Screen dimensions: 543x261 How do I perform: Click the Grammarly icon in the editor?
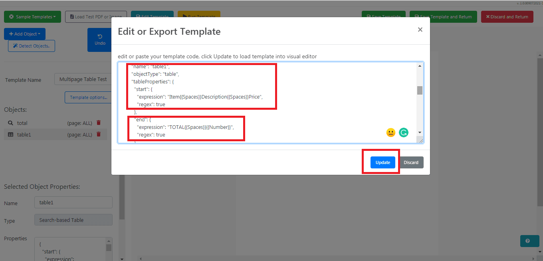pyautogui.click(x=404, y=132)
